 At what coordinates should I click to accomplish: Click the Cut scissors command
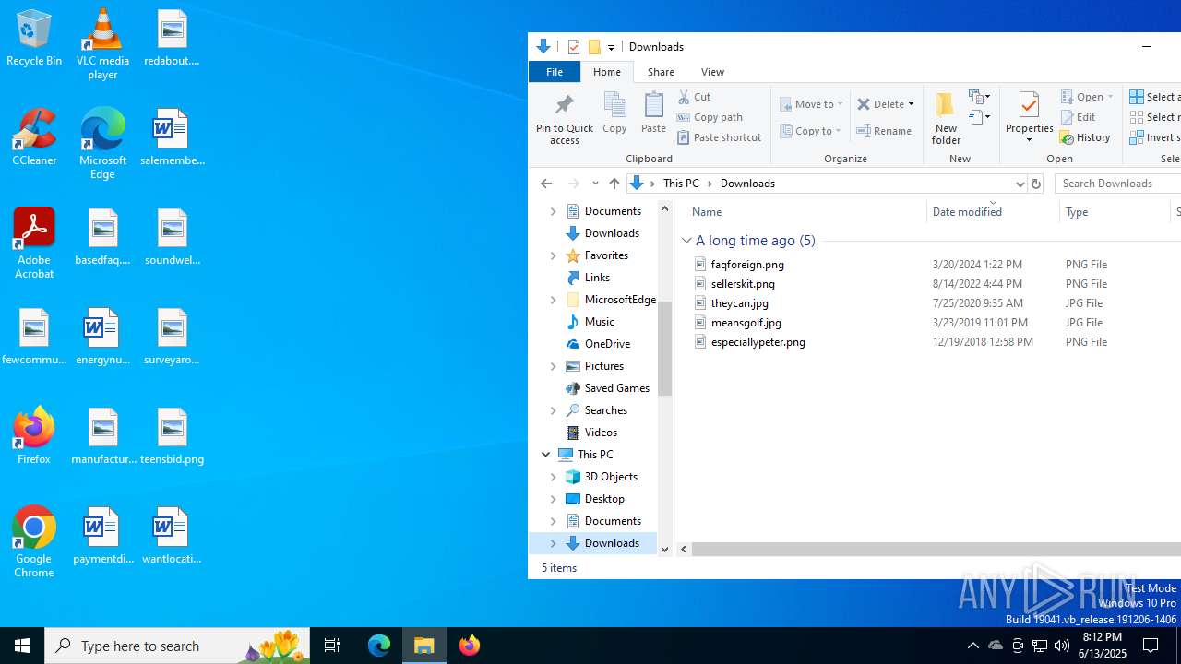(694, 97)
